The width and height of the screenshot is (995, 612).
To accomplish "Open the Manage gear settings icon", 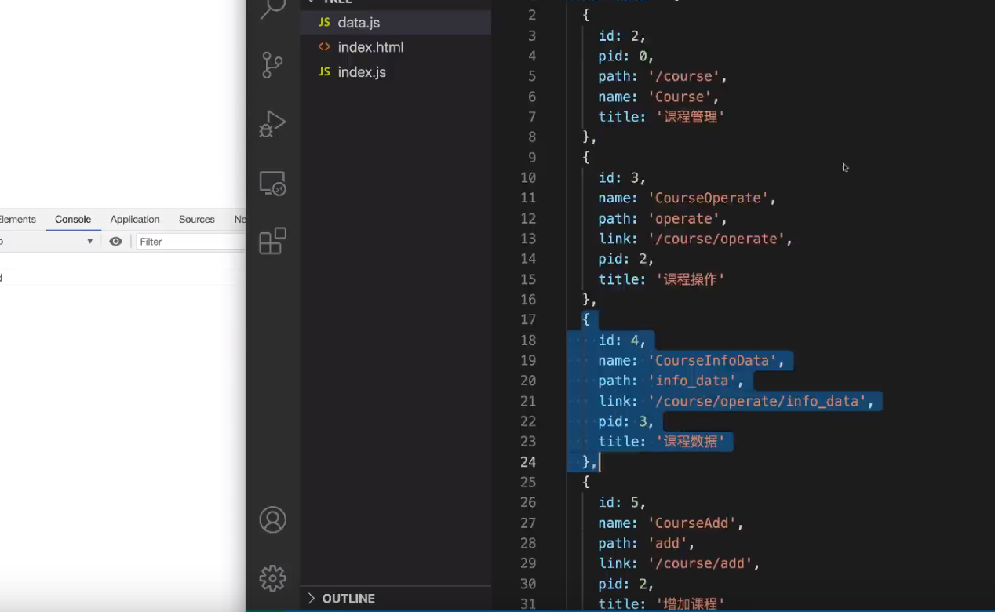I will [x=273, y=578].
